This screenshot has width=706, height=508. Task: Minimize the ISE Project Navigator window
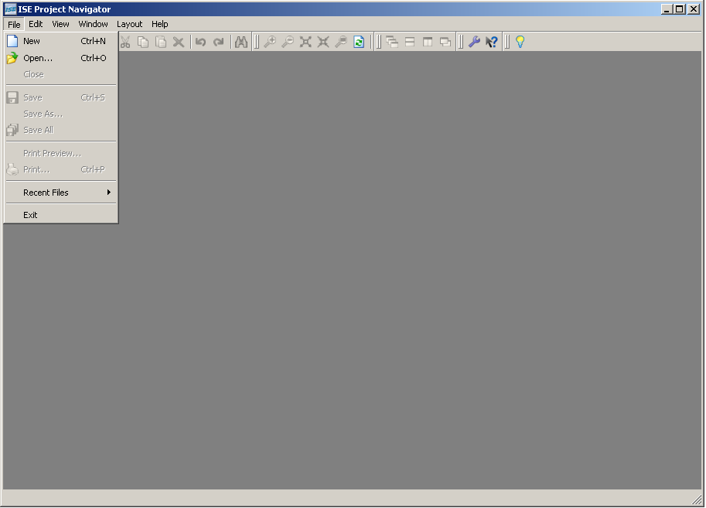tap(667, 9)
